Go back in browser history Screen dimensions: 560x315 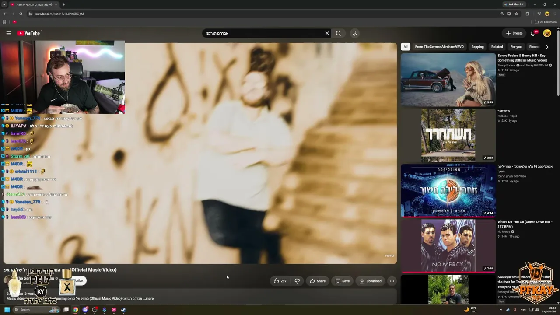[x=5, y=14]
